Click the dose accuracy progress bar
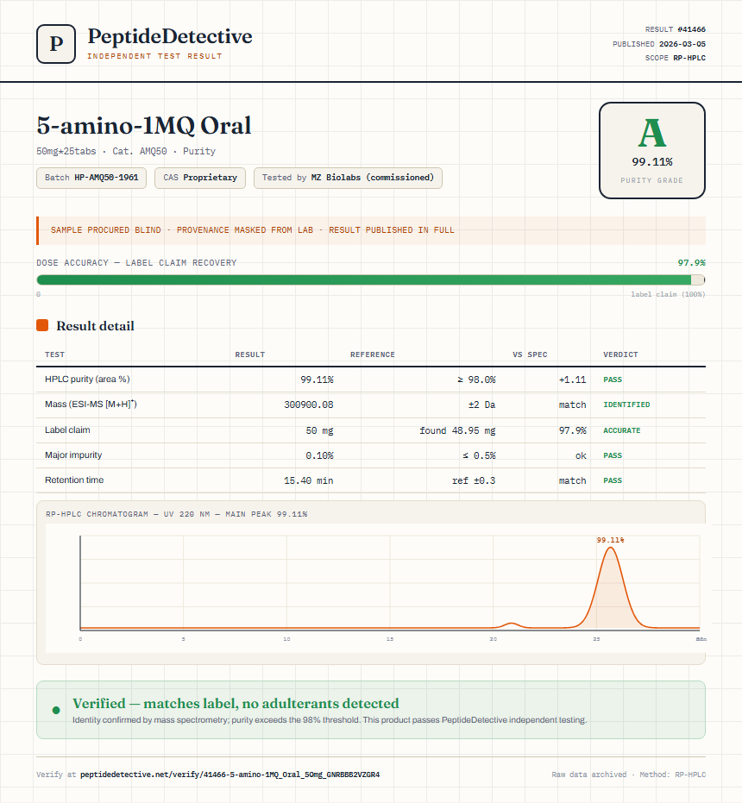Image resolution: width=742 pixels, height=803 pixels. pos(370,279)
